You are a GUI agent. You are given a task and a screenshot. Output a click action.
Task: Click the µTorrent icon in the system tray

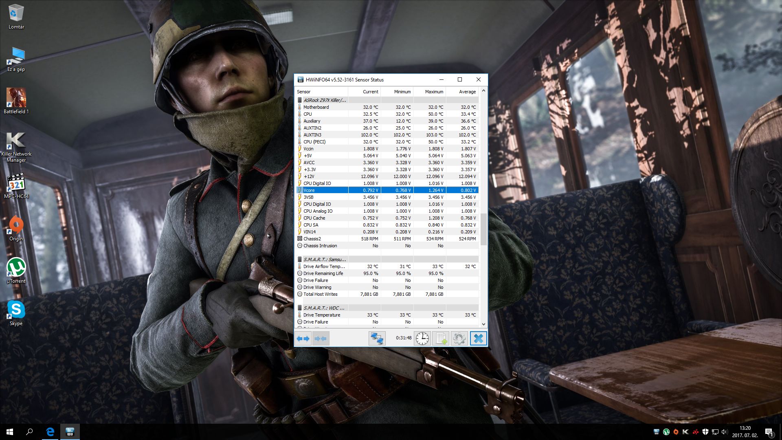click(x=666, y=432)
